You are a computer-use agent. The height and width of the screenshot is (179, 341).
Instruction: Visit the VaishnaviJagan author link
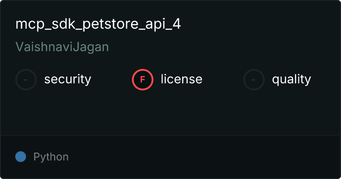pos(62,47)
